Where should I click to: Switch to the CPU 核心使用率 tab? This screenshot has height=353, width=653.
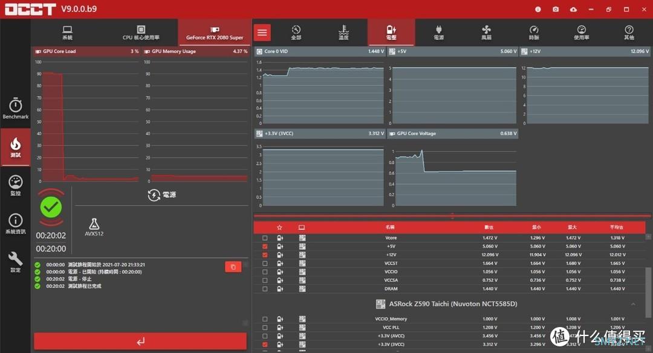(141, 33)
